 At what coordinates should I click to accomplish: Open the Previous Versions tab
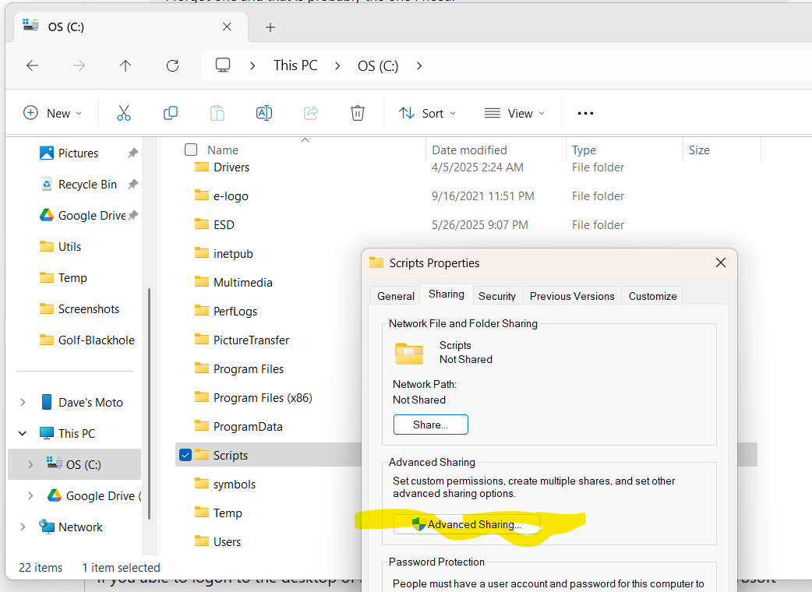[572, 296]
